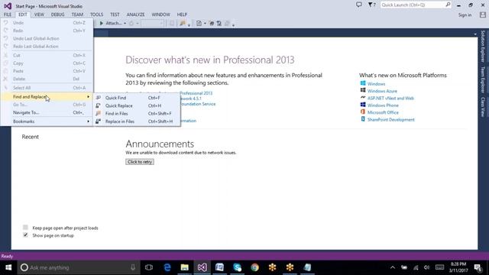Click the Quick Find icon in the submenu
The height and width of the screenshot is (275, 489).
pos(99,98)
